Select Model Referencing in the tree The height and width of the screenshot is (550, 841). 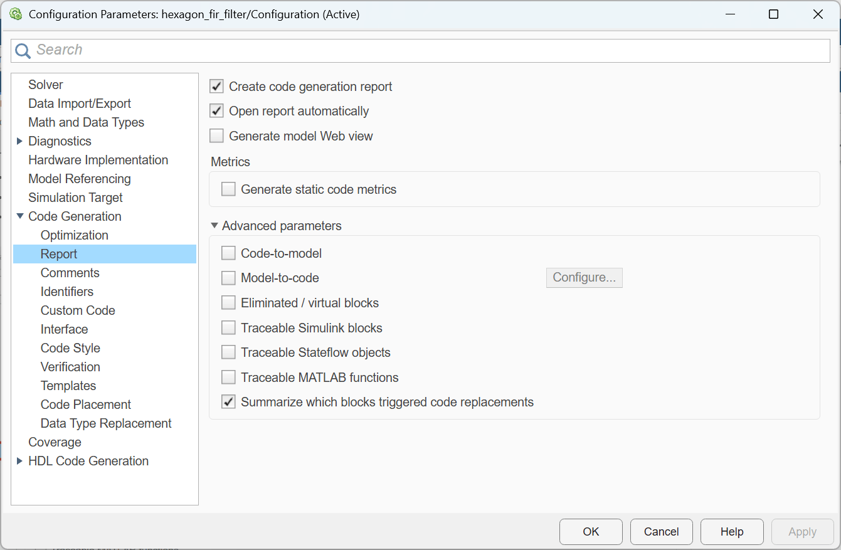tap(80, 179)
